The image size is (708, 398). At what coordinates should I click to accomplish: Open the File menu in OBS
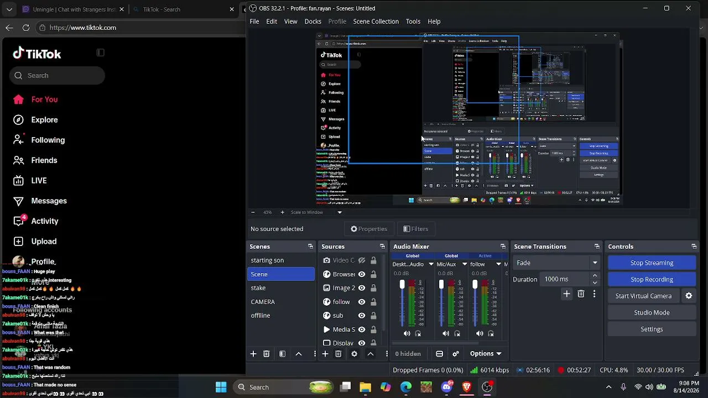(254, 22)
